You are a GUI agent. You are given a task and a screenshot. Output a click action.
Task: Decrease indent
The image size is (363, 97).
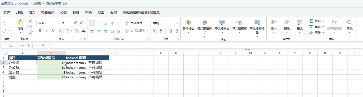point(112,31)
